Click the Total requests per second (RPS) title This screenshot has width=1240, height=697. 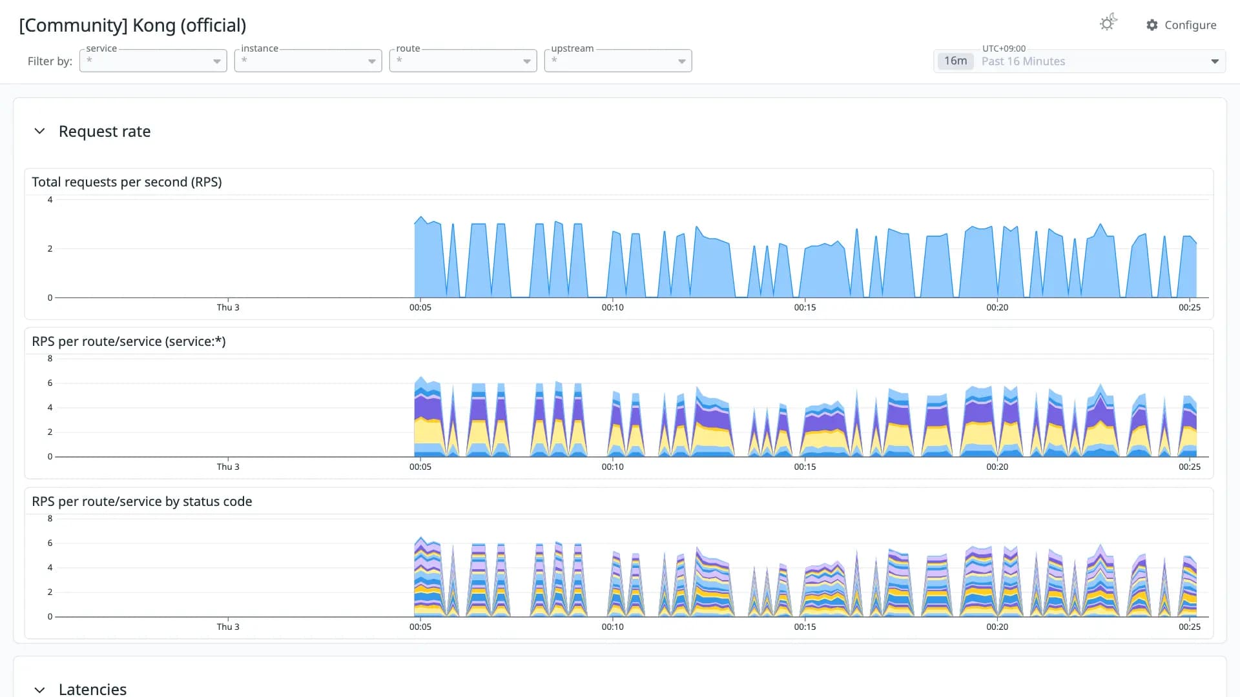127,182
